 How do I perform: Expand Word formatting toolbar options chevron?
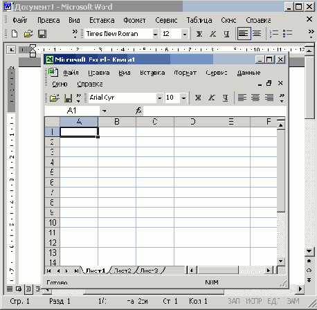point(311,34)
